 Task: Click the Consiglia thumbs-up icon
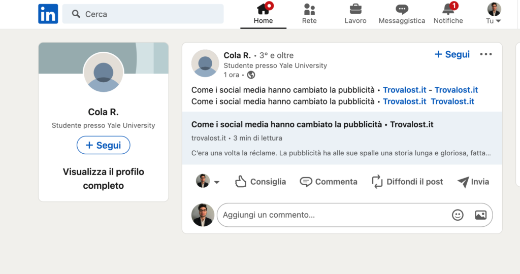(x=241, y=182)
